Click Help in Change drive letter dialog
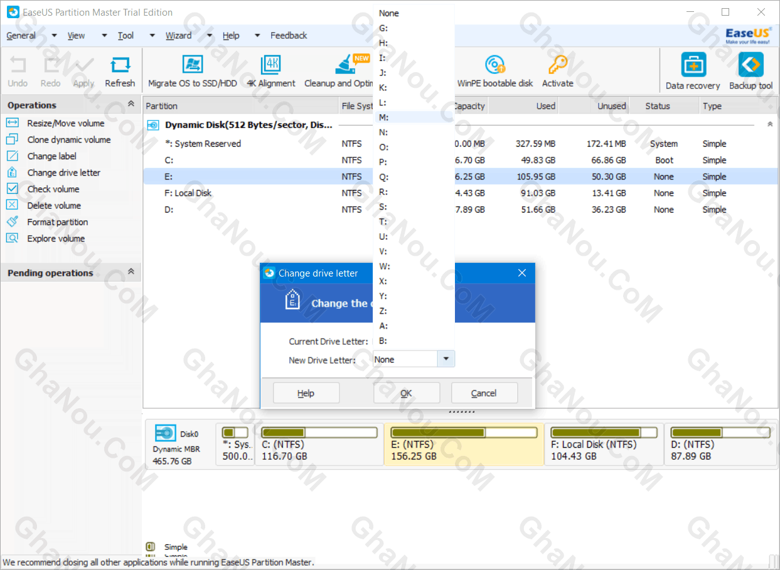This screenshot has width=780, height=570. pos(306,393)
